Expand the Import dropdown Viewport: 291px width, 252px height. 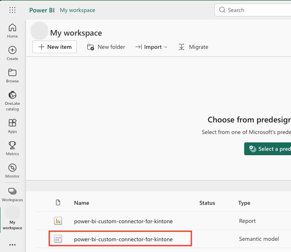point(151,47)
